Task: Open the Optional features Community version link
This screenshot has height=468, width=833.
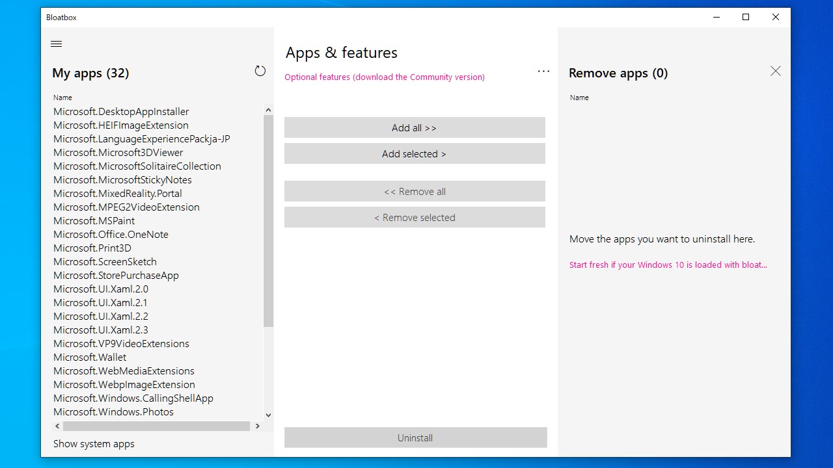Action: tap(385, 77)
